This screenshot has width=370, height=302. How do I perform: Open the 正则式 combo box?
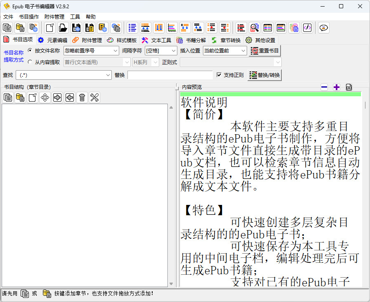coord(231,62)
